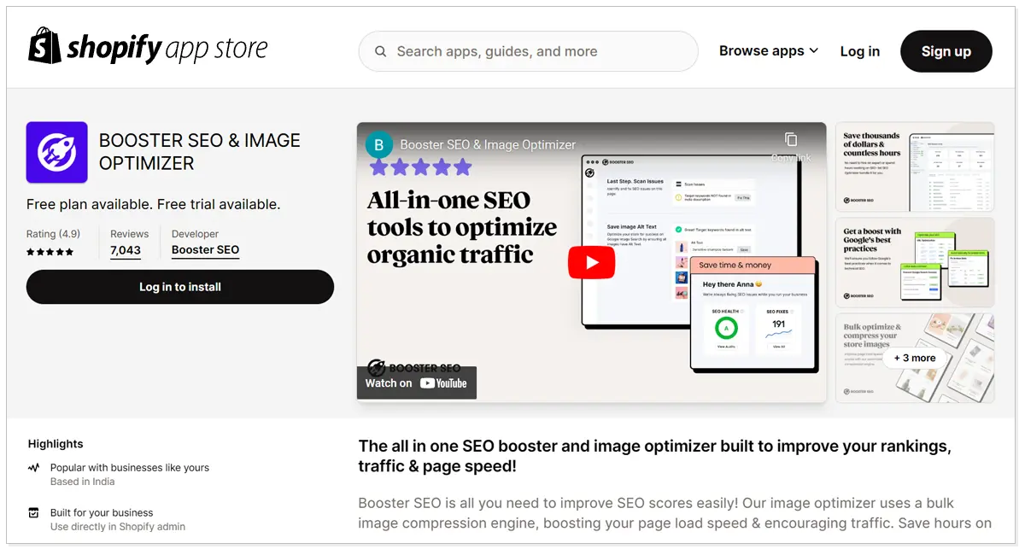This screenshot has height=555, width=1025.
Task: Click the copy link icon on video
Action: pyautogui.click(x=791, y=139)
